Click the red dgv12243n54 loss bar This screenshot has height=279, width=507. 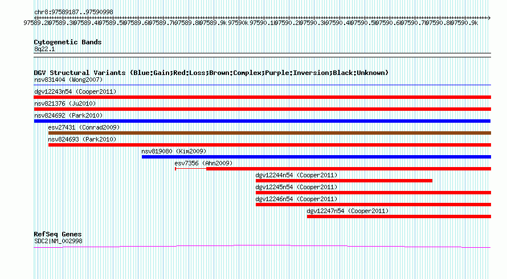pyautogui.click(x=262, y=97)
